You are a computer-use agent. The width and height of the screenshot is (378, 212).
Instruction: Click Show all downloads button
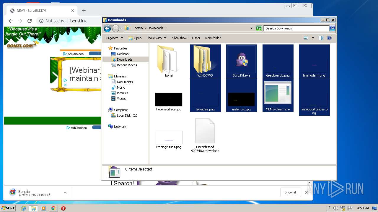pyautogui.click(x=291, y=192)
